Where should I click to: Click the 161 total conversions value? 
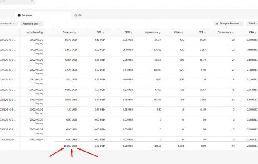point(233,146)
